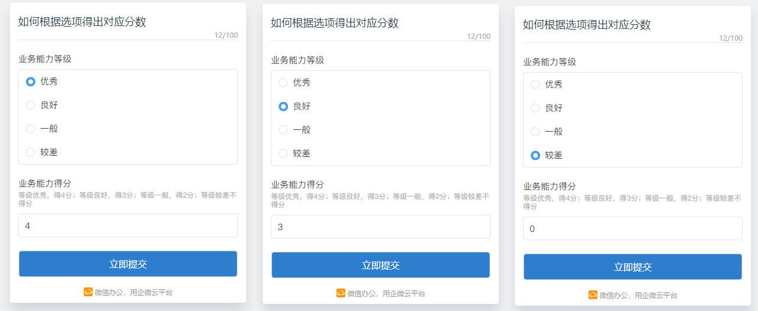The width and height of the screenshot is (758, 311).
Task: Select 较差 radio in the left form
Action: (x=31, y=152)
